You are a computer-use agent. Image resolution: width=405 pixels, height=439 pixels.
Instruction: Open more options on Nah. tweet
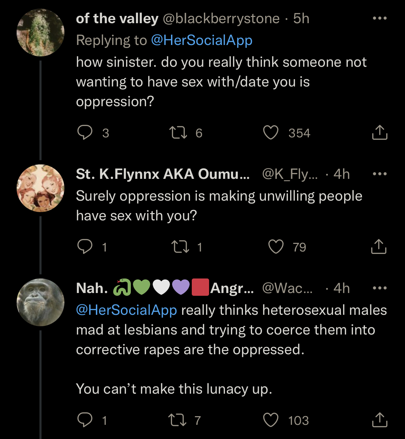pyautogui.click(x=380, y=288)
